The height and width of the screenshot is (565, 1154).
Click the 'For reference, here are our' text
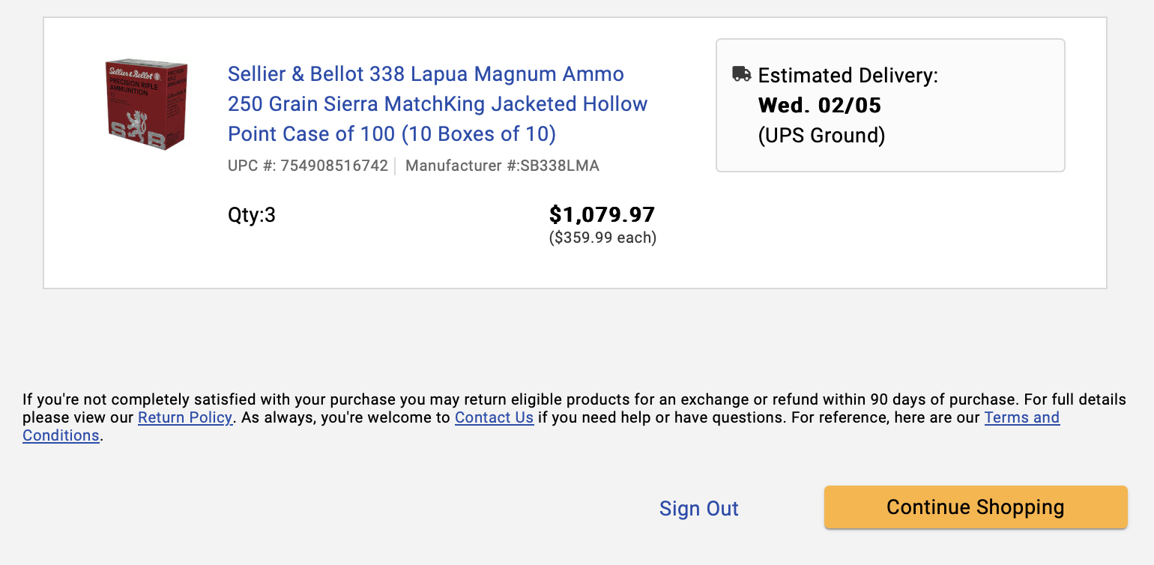[884, 417]
